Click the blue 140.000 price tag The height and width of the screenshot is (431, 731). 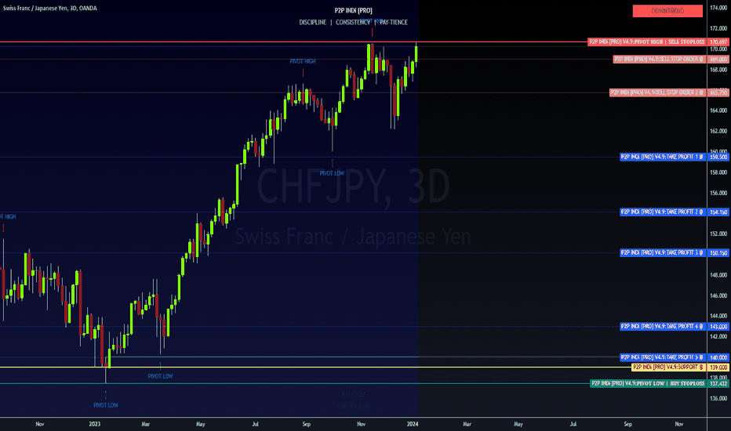pyautogui.click(x=718, y=357)
